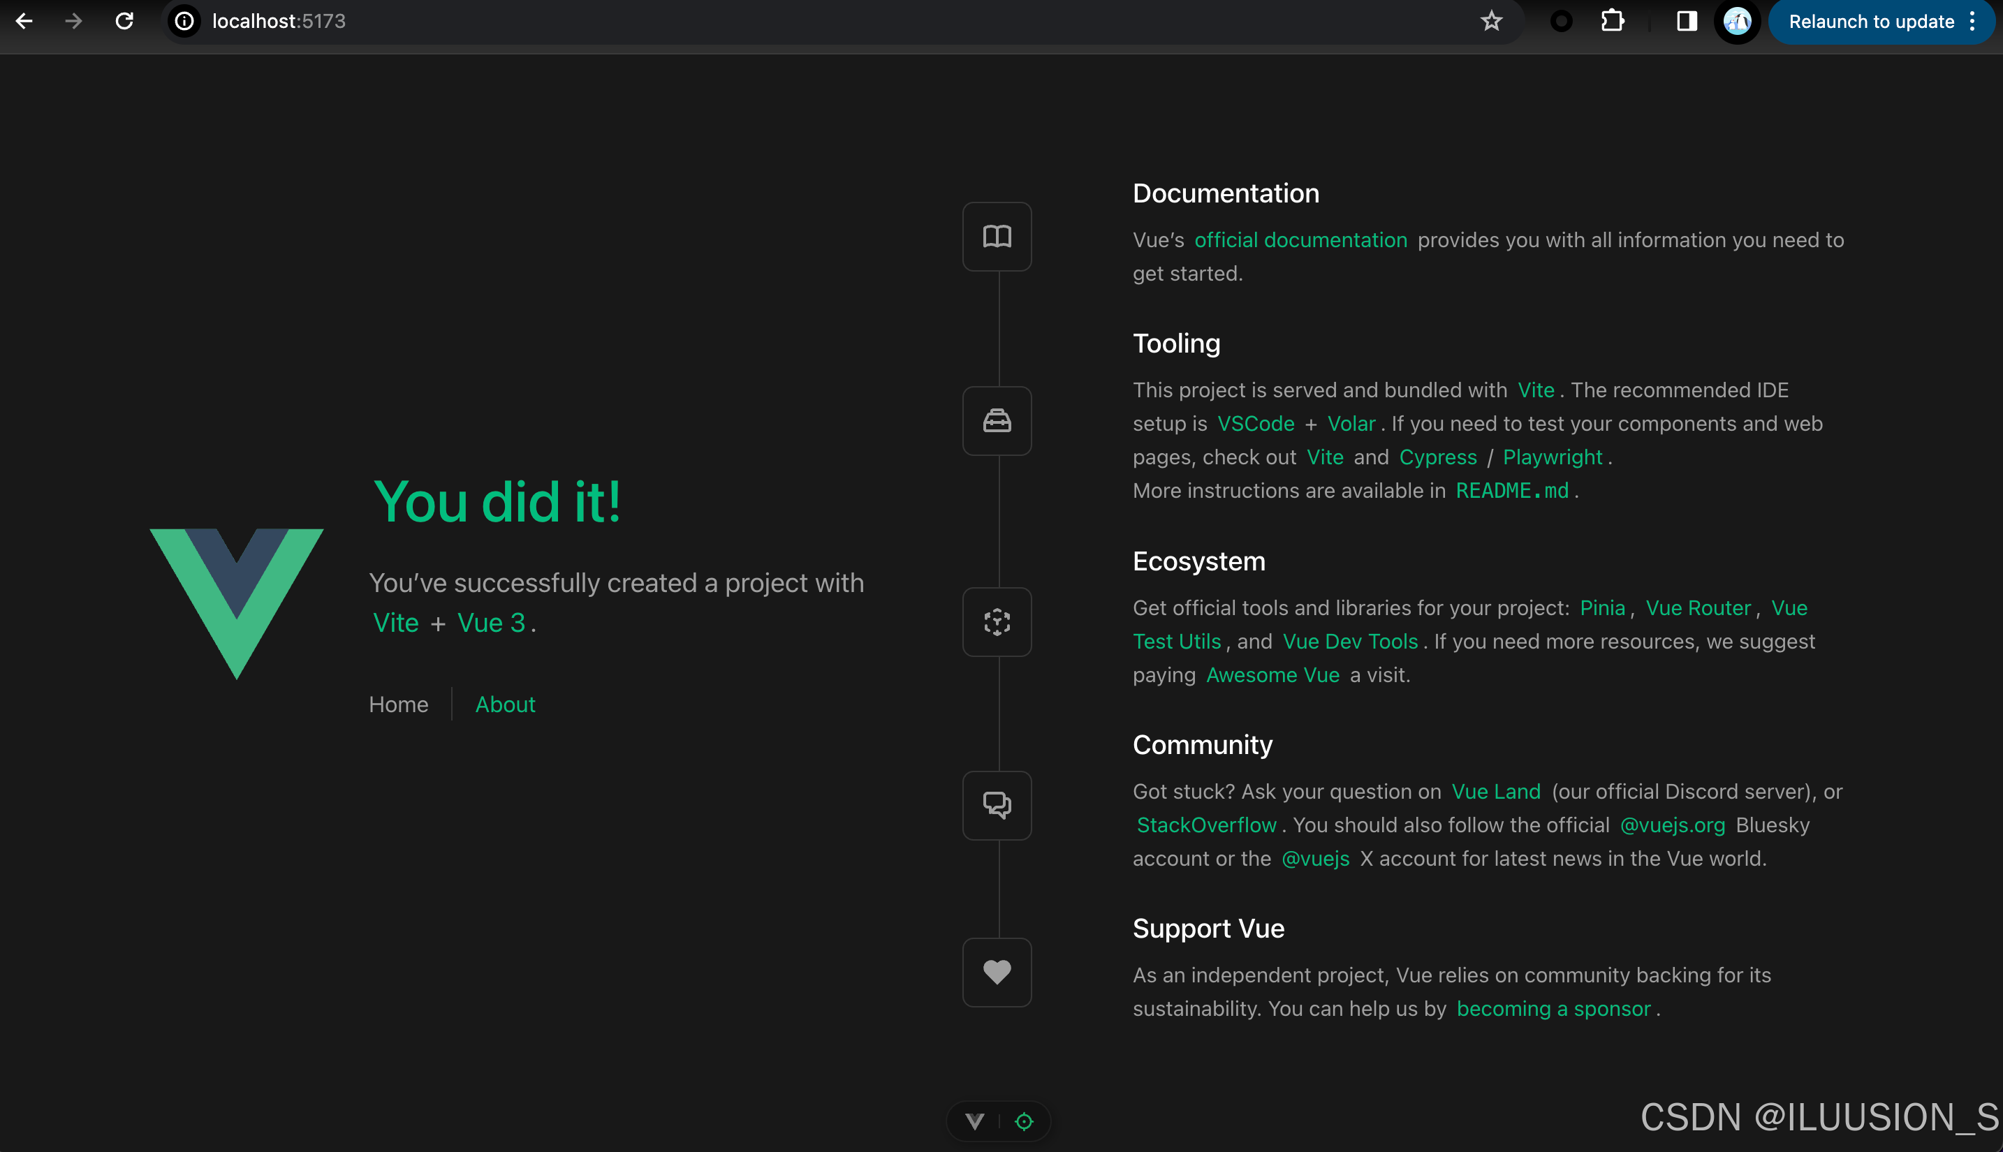Screen dimensions: 2003x1152
Task: View site information for localhost
Action: pos(184,22)
